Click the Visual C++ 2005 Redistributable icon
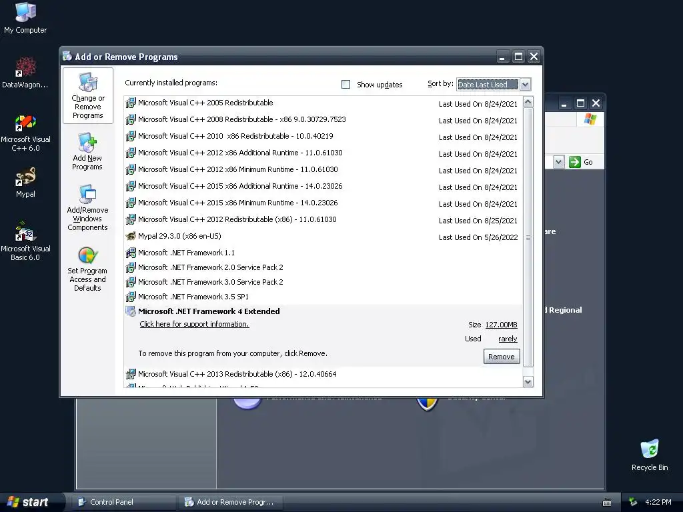The image size is (683, 512). (x=131, y=103)
